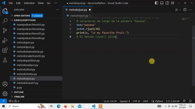Image resolution: width=195 pixels, height=109 pixels.
Task: Open the Go menu
Action: pos(48,3)
